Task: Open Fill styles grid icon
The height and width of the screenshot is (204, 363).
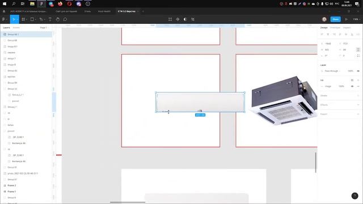Action: (352, 80)
